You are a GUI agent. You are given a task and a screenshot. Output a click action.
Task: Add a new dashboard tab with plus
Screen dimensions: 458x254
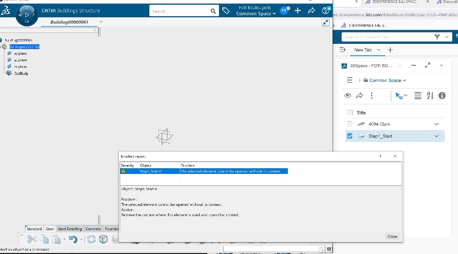390,50
